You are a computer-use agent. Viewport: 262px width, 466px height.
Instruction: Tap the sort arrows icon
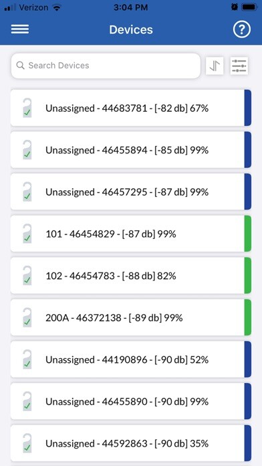point(215,66)
